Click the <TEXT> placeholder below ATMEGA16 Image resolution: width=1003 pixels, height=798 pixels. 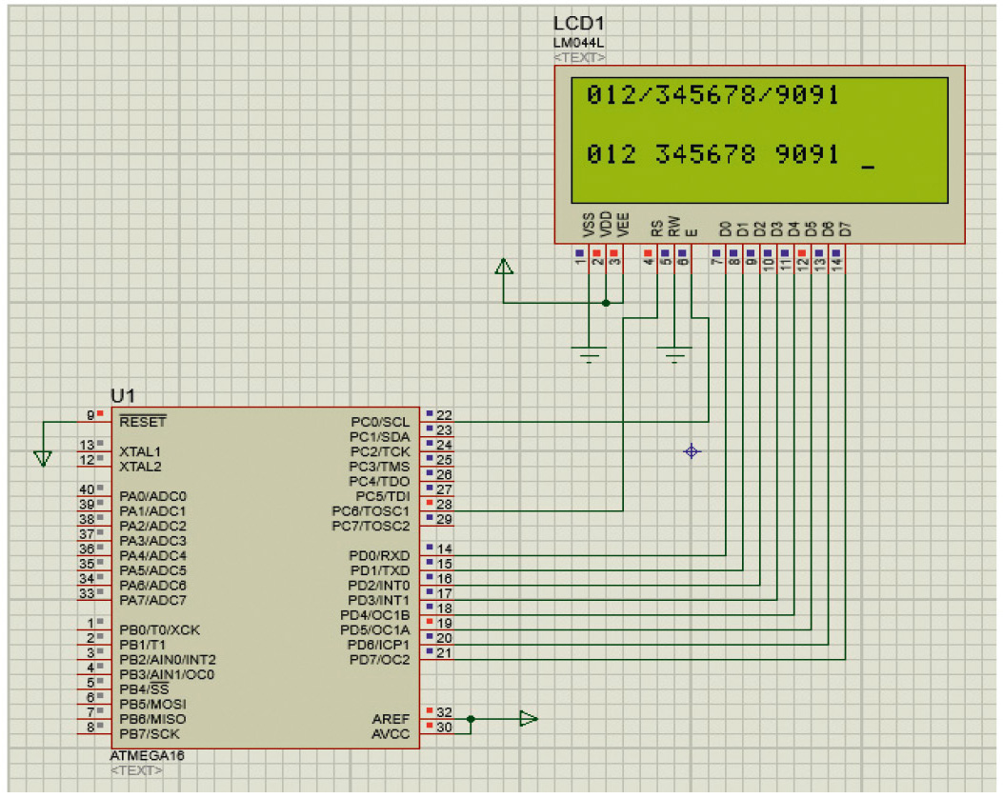tap(136, 769)
